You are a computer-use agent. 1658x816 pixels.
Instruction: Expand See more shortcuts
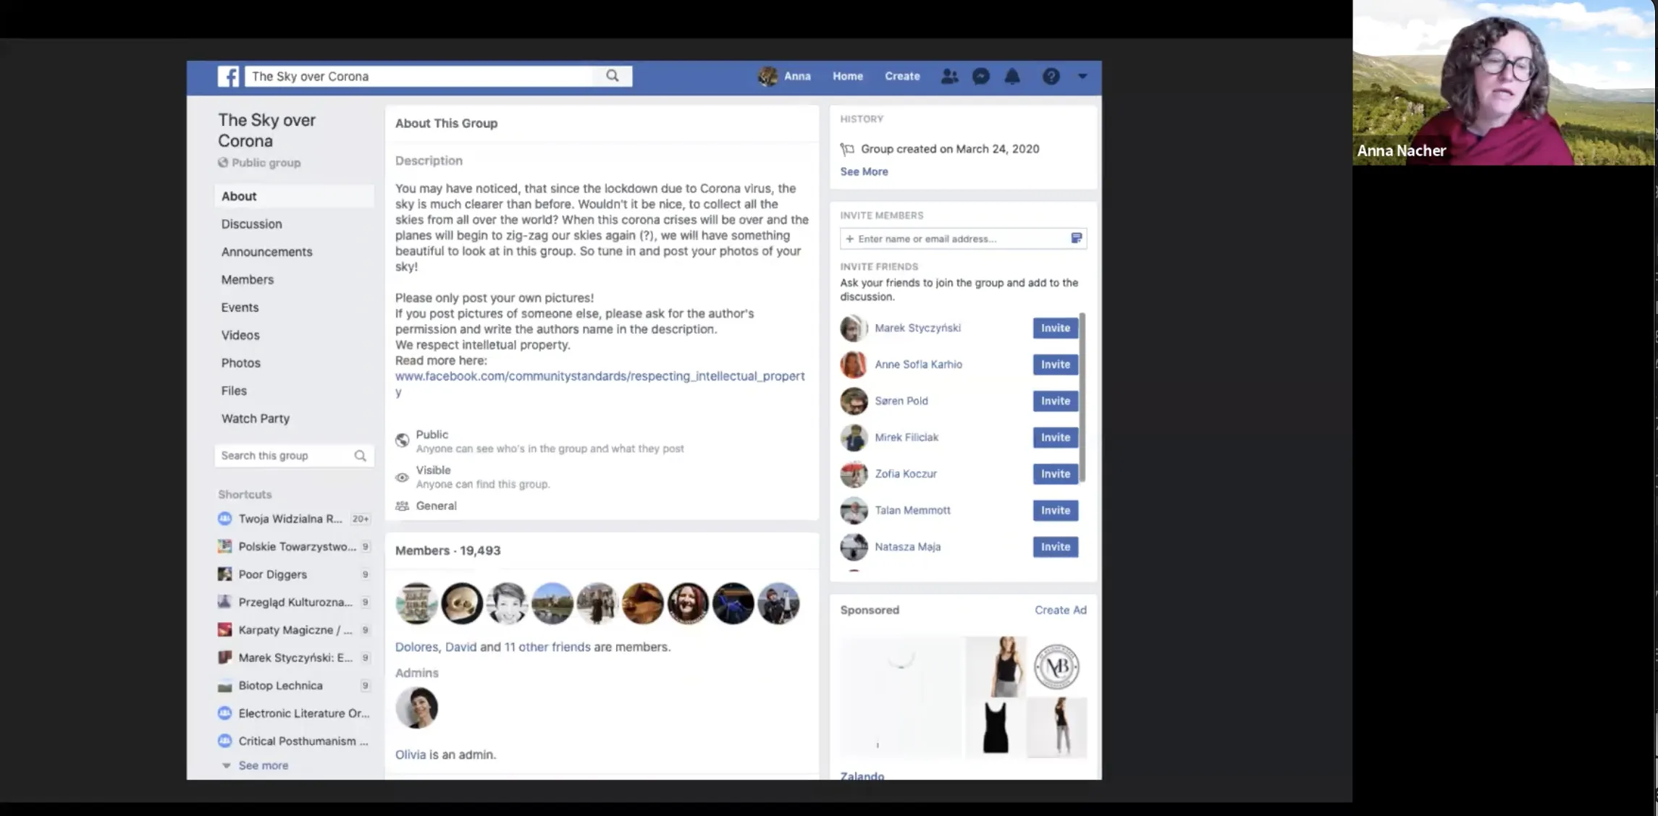click(x=263, y=765)
